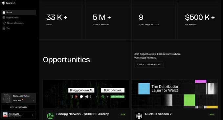Click the Opportunities grid icon in sidebar
The width and height of the screenshot is (223, 120).
point(4,18)
